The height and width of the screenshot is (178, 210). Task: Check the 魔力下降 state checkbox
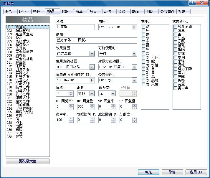click(x=175, y=69)
